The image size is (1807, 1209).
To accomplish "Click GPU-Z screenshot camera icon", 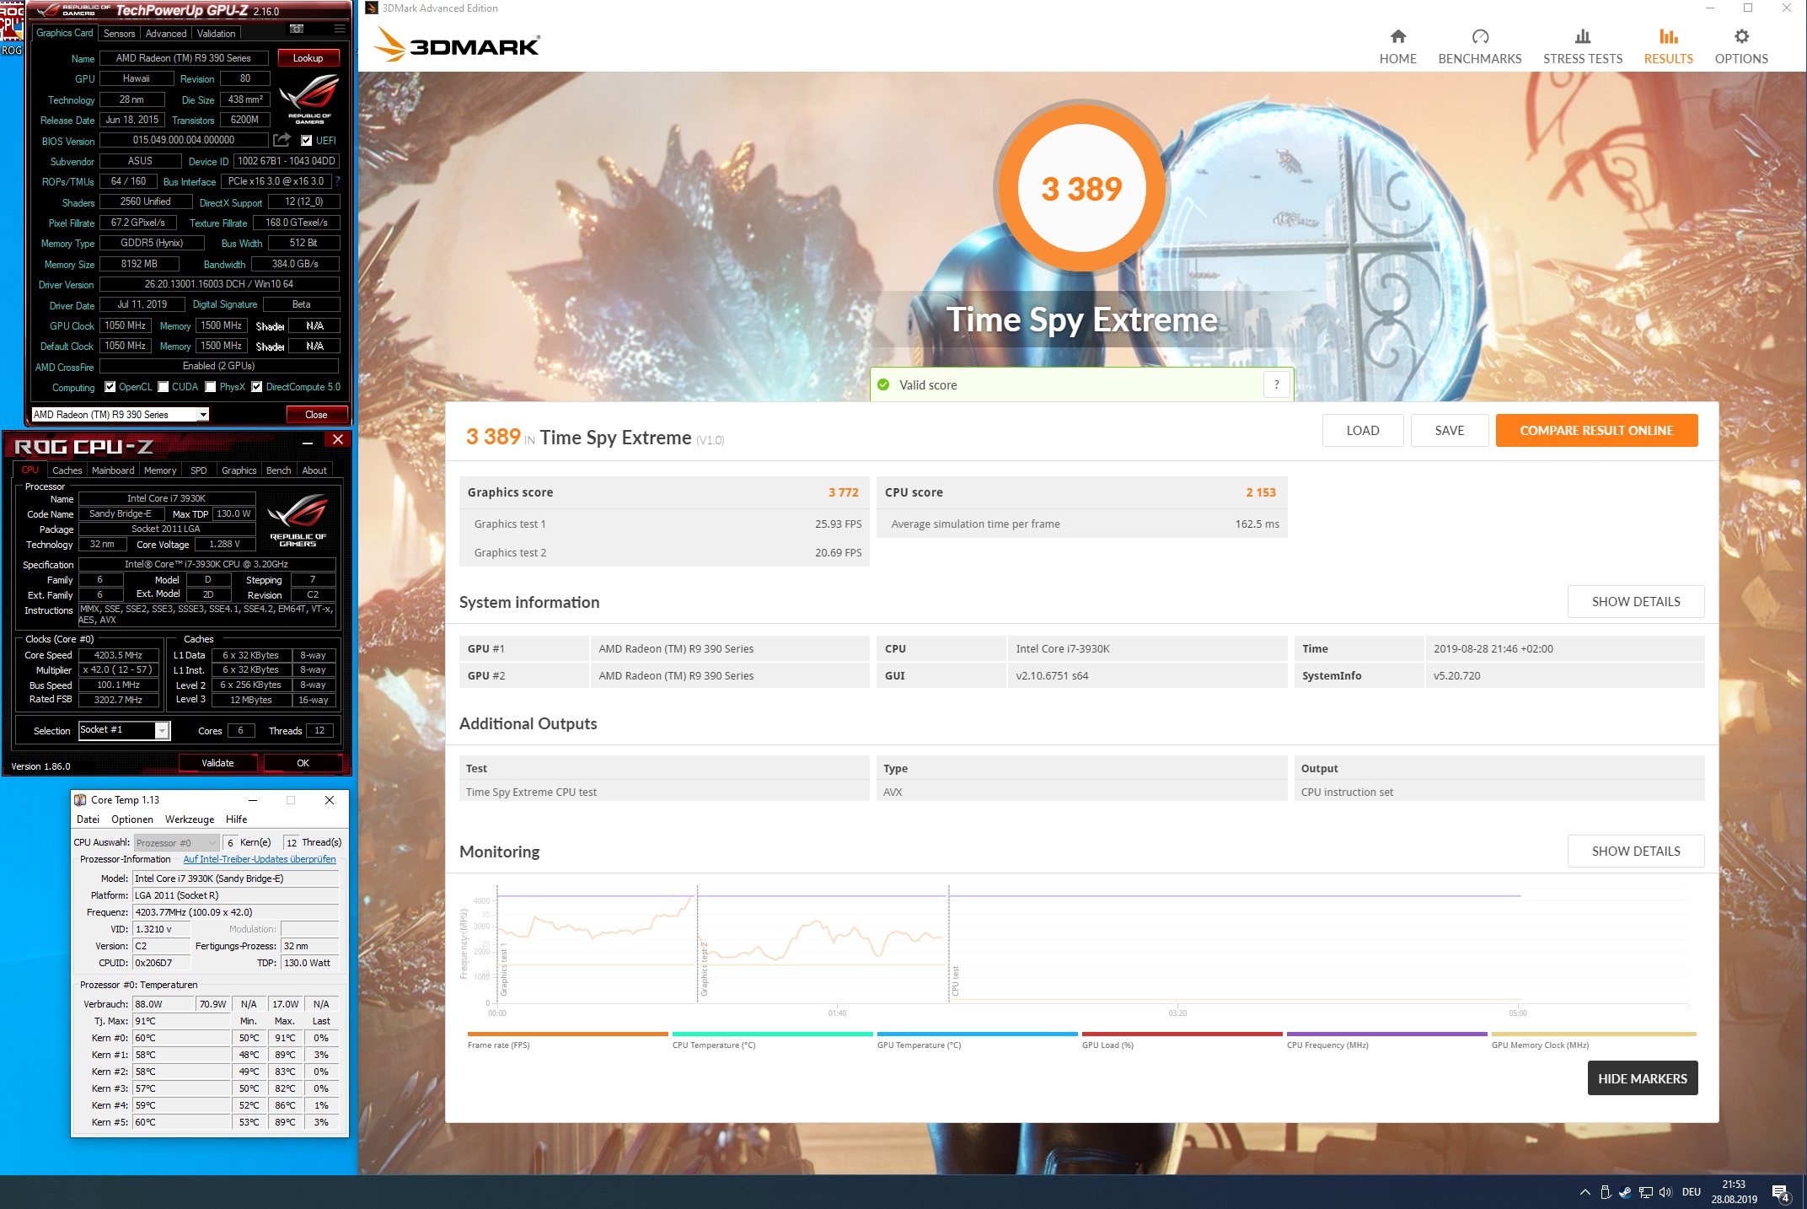I will (297, 30).
